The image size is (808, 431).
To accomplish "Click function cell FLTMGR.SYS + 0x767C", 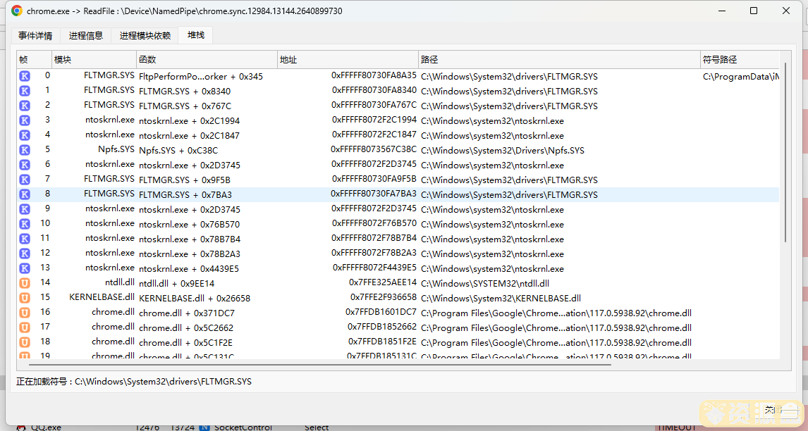I will pyautogui.click(x=185, y=106).
